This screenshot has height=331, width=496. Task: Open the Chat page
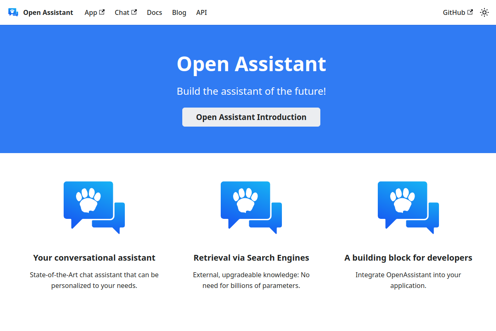point(122,12)
